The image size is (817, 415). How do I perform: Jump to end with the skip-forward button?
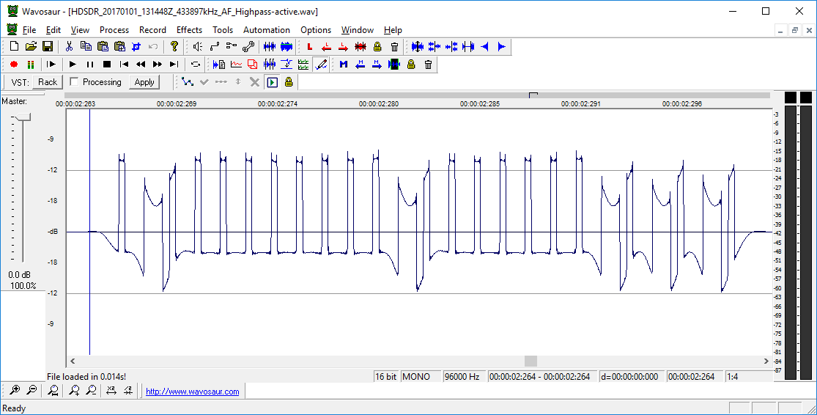coord(174,64)
